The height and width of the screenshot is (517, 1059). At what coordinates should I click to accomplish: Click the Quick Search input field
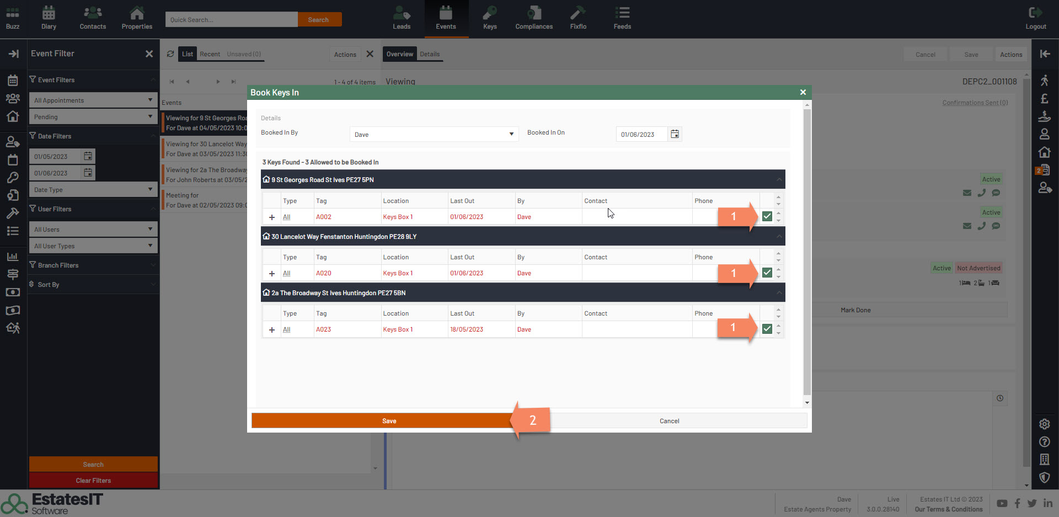coord(232,20)
